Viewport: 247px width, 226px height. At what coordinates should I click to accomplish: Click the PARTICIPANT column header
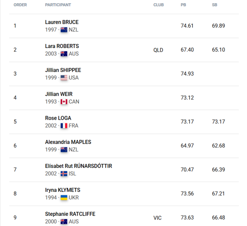58,5
